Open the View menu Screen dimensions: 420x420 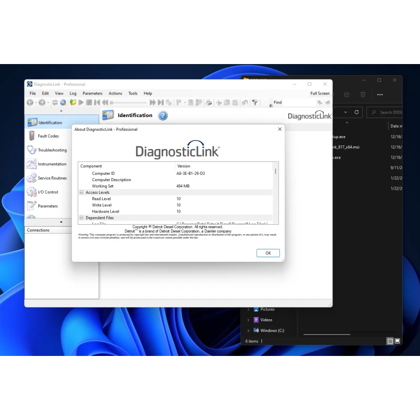click(x=59, y=93)
